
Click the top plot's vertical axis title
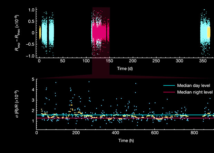point(17,33)
